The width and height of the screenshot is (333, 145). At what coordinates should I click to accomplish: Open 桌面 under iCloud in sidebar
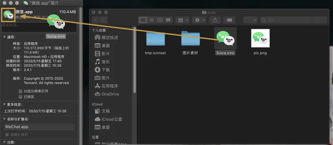tap(102, 127)
